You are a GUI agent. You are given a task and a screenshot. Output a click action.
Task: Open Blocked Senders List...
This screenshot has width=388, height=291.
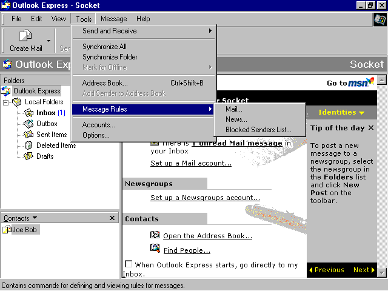point(259,130)
